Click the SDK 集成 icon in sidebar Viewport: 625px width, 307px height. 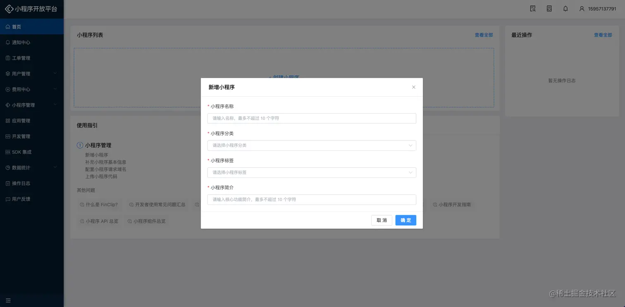click(8, 152)
